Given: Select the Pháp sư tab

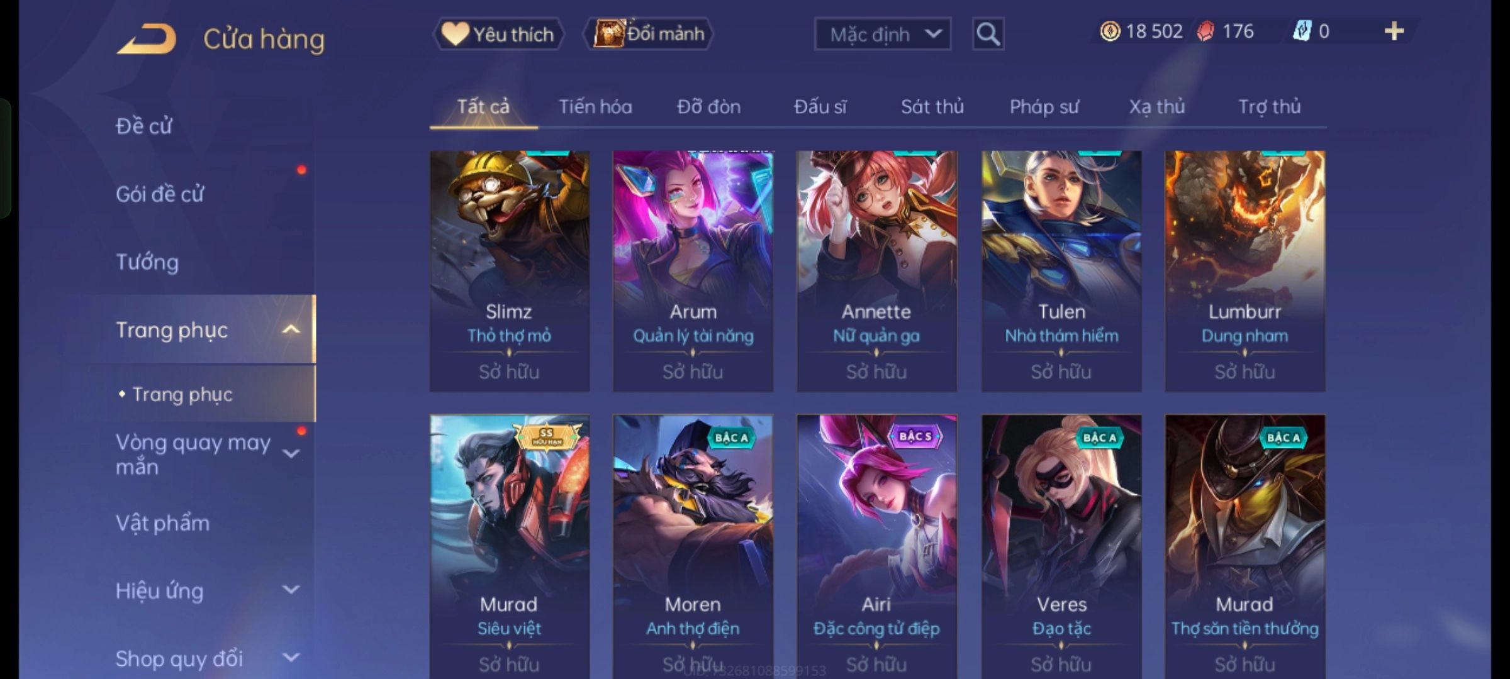Looking at the screenshot, I should click(x=1044, y=107).
